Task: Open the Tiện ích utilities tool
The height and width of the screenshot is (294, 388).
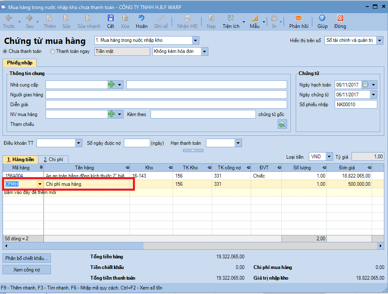Action: tap(231, 22)
